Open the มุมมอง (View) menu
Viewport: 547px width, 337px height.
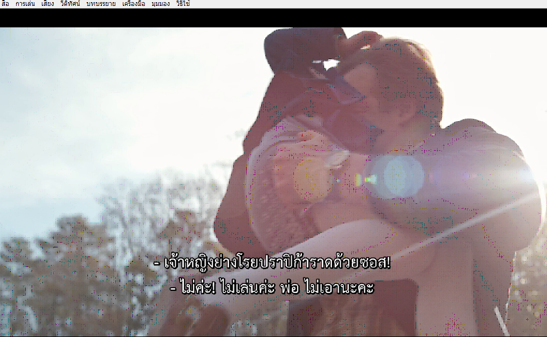coord(160,4)
